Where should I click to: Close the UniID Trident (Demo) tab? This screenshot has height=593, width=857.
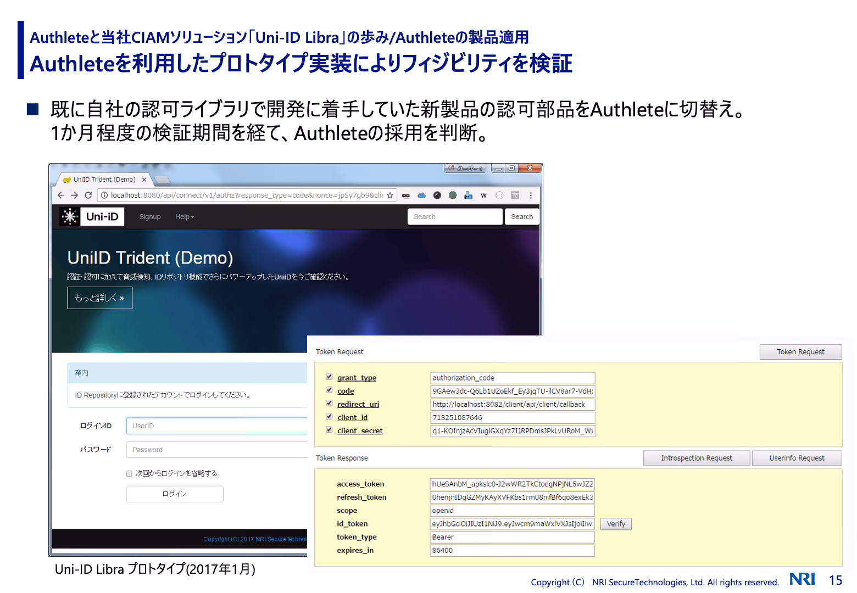tap(144, 180)
